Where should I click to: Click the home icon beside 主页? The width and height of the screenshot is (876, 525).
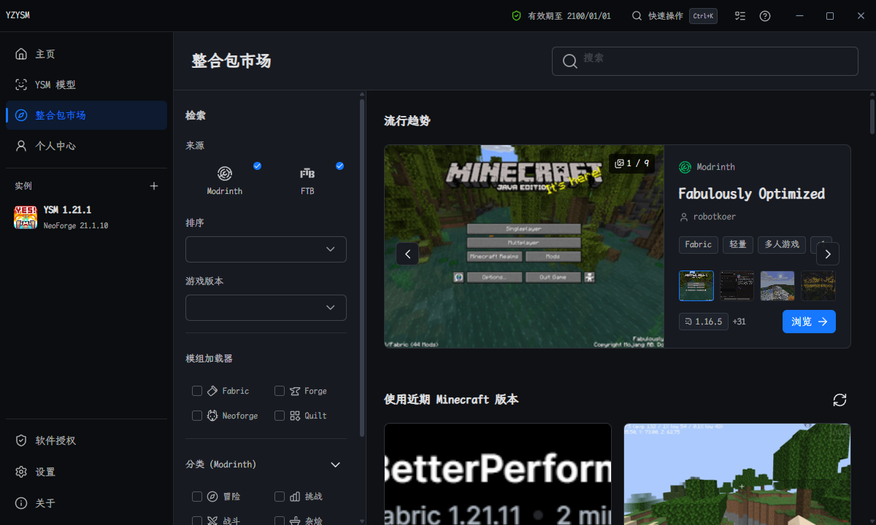tap(21, 54)
